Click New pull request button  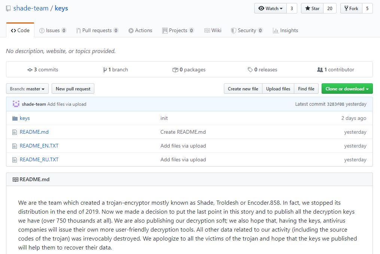coord(73,89)
